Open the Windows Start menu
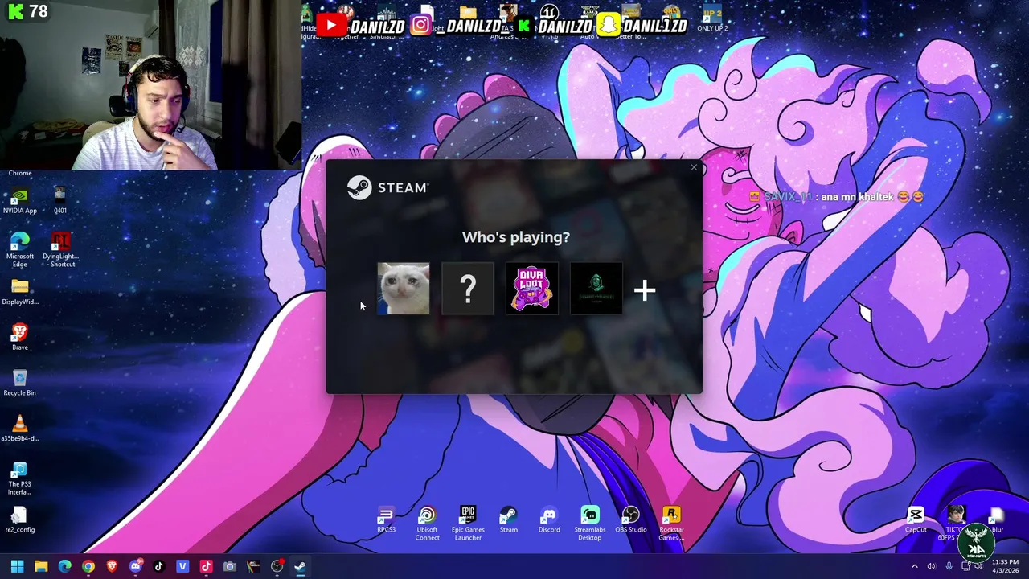 [x=17, y=566]
